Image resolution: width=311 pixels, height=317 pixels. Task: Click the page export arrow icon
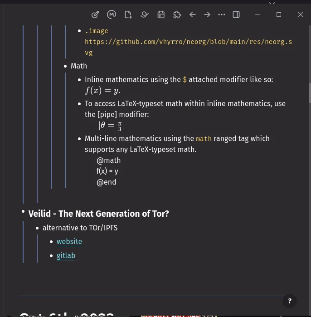tap(128, 15)
